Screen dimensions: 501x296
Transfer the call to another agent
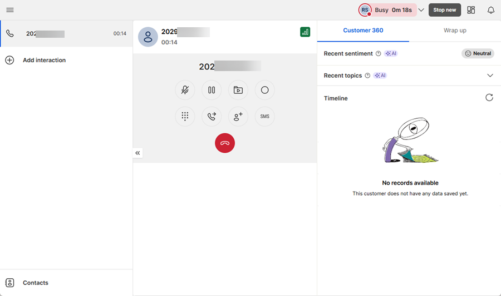pyautogui.click(x=212, y=117)
